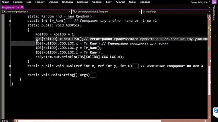Open the Сервис menu

(x=97, y=2)
